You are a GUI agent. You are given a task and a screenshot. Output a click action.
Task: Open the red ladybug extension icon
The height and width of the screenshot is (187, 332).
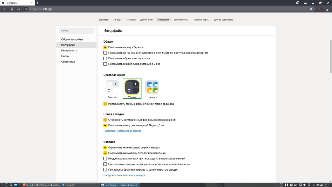click(320, 9)
